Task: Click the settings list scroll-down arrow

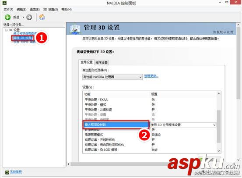Action: [x=218, y=151]
